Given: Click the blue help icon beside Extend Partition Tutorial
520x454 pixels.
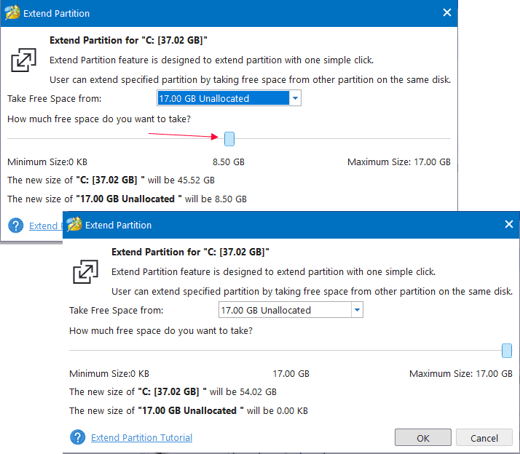Looking at the screenshot, I should pos(78,437).
